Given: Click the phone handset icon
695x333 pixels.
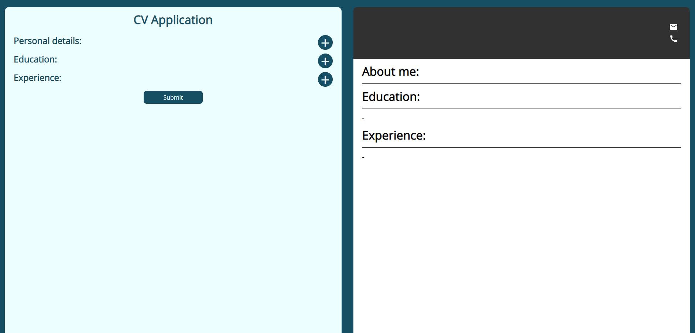Looking at the screenshot, I should tap(673, 39).
